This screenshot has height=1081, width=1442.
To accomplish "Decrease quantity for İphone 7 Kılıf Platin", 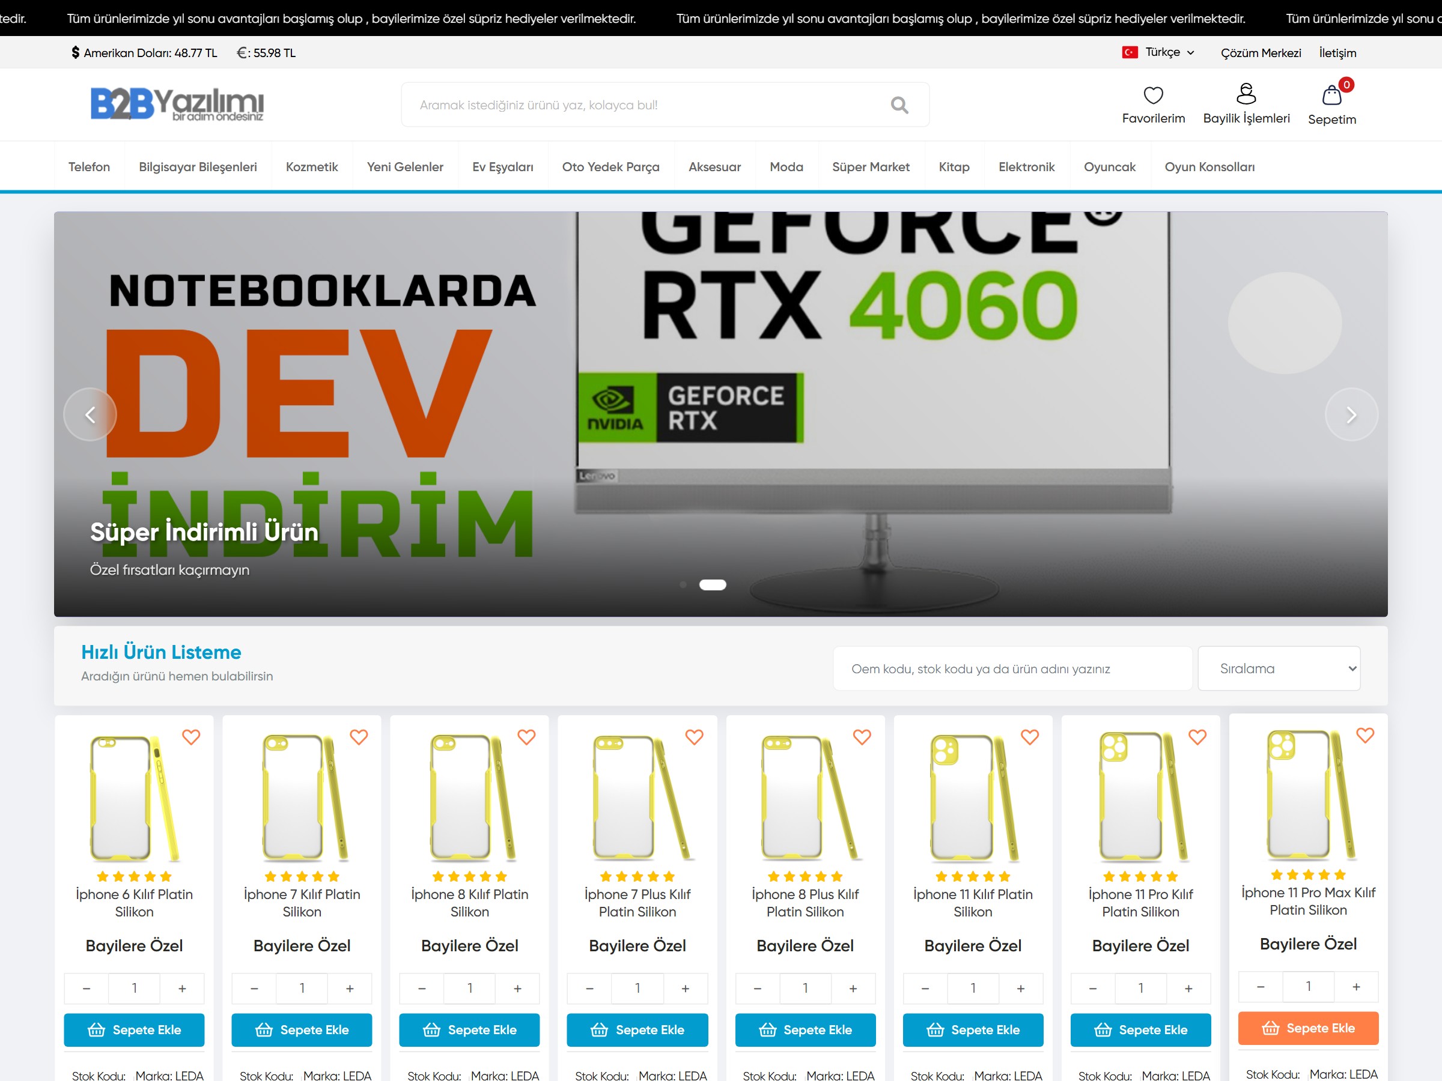I will point(254,989).
